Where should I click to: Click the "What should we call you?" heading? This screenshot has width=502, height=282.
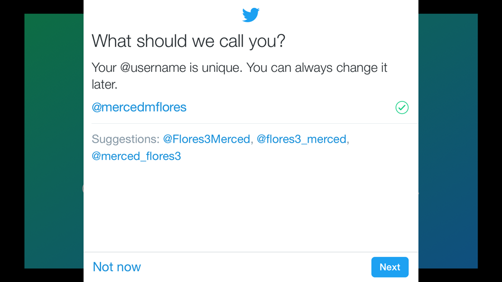189,41
